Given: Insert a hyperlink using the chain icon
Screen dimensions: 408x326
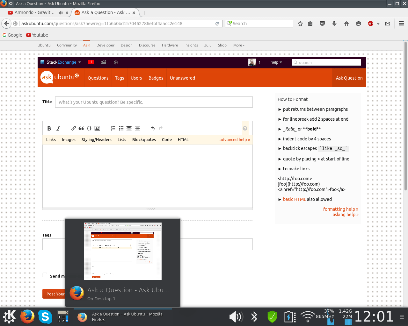Looking at the screenshot, I should [x=73, y=128].
